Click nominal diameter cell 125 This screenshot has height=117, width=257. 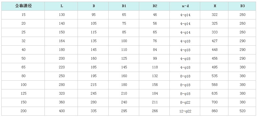point(23,93)
